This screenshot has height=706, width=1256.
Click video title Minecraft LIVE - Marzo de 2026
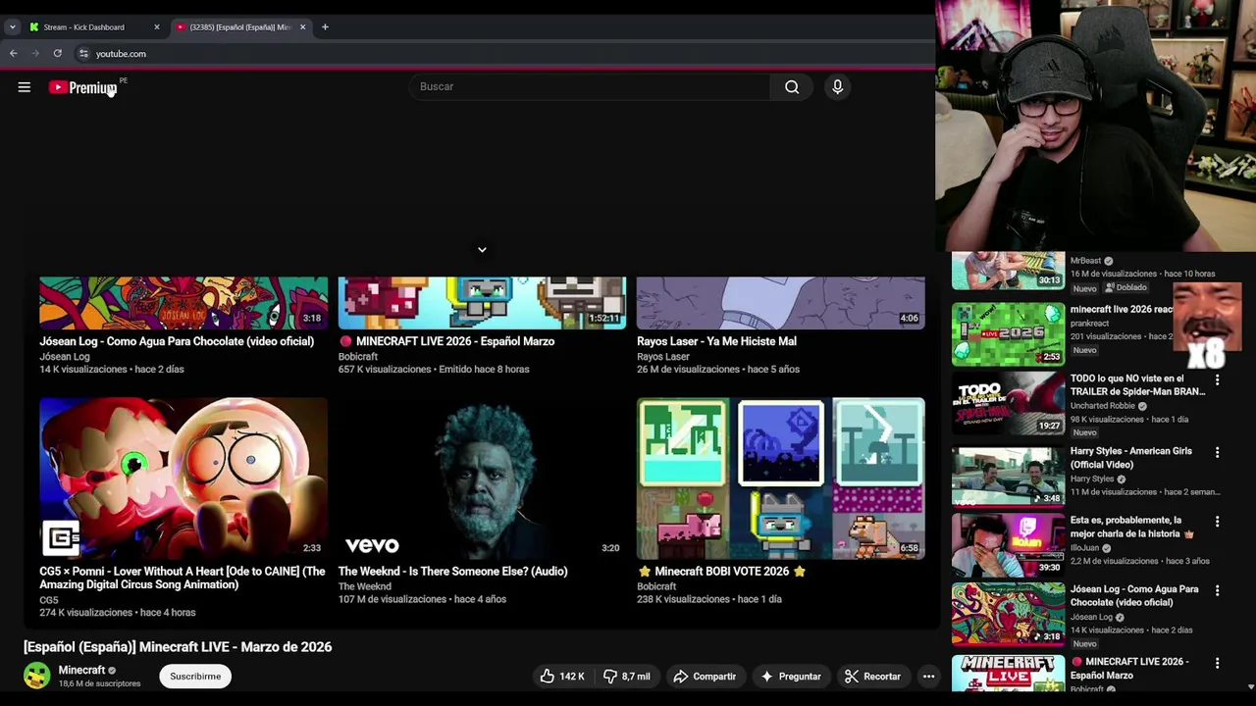[x=178, y=647]
